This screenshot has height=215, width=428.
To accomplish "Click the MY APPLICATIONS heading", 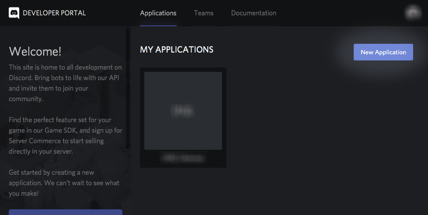I will pyautogui.click(x=177, y=49).
